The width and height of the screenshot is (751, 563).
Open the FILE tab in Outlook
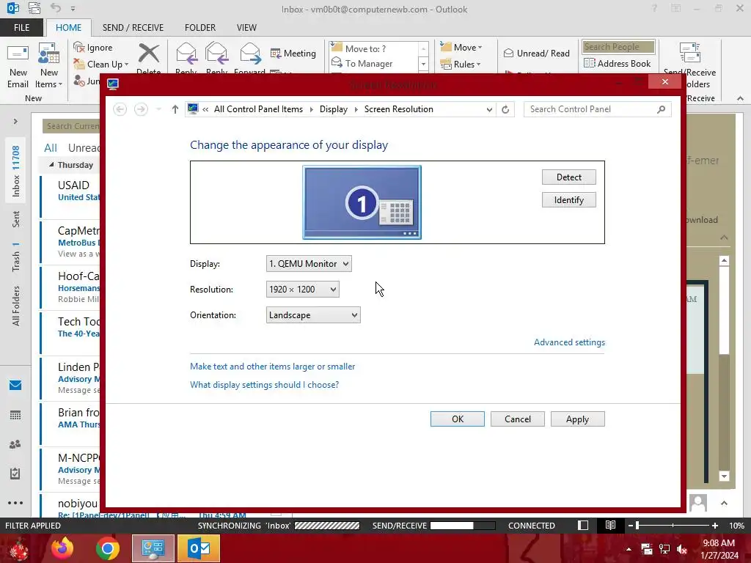tap(21, 28)
